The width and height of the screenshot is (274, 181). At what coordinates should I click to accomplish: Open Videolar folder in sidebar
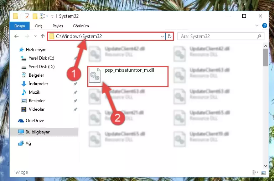37,109
